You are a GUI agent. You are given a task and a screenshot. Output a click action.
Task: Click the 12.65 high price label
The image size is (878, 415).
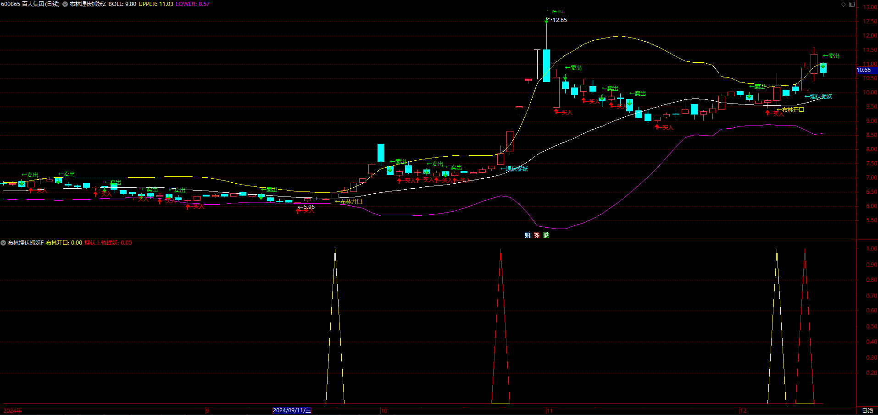(x=560, y=20)
